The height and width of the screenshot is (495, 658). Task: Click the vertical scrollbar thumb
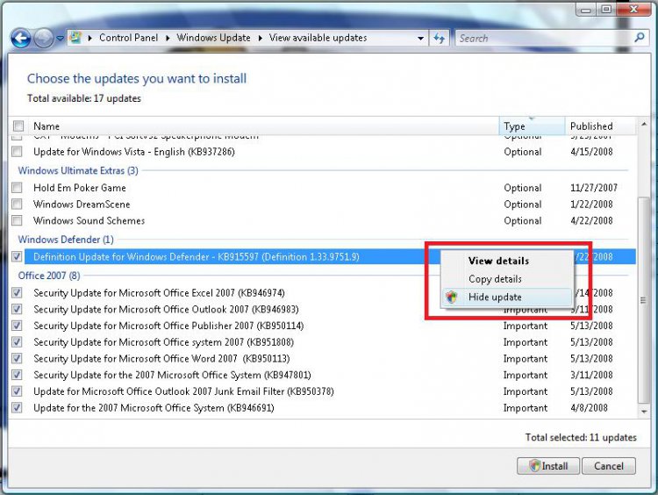click(643, 300)
